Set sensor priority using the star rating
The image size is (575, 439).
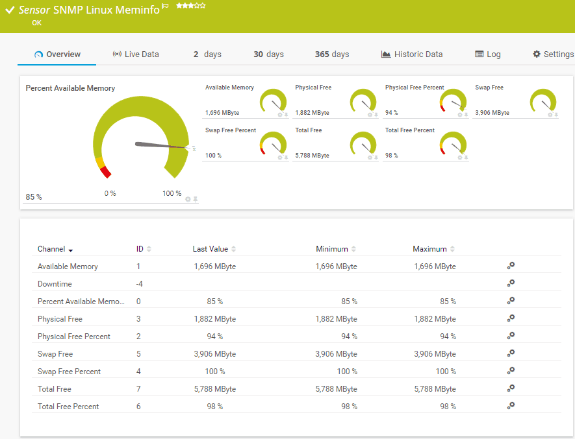(x=190, y=6)
